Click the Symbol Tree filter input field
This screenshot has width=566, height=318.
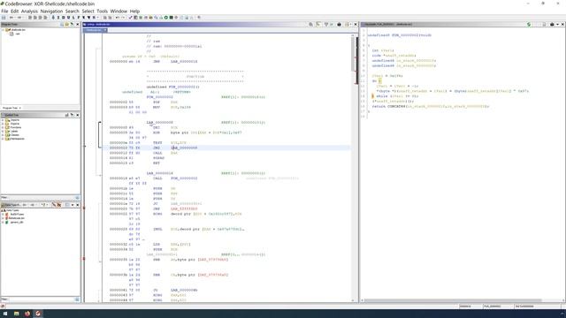[x=41, y=198]
